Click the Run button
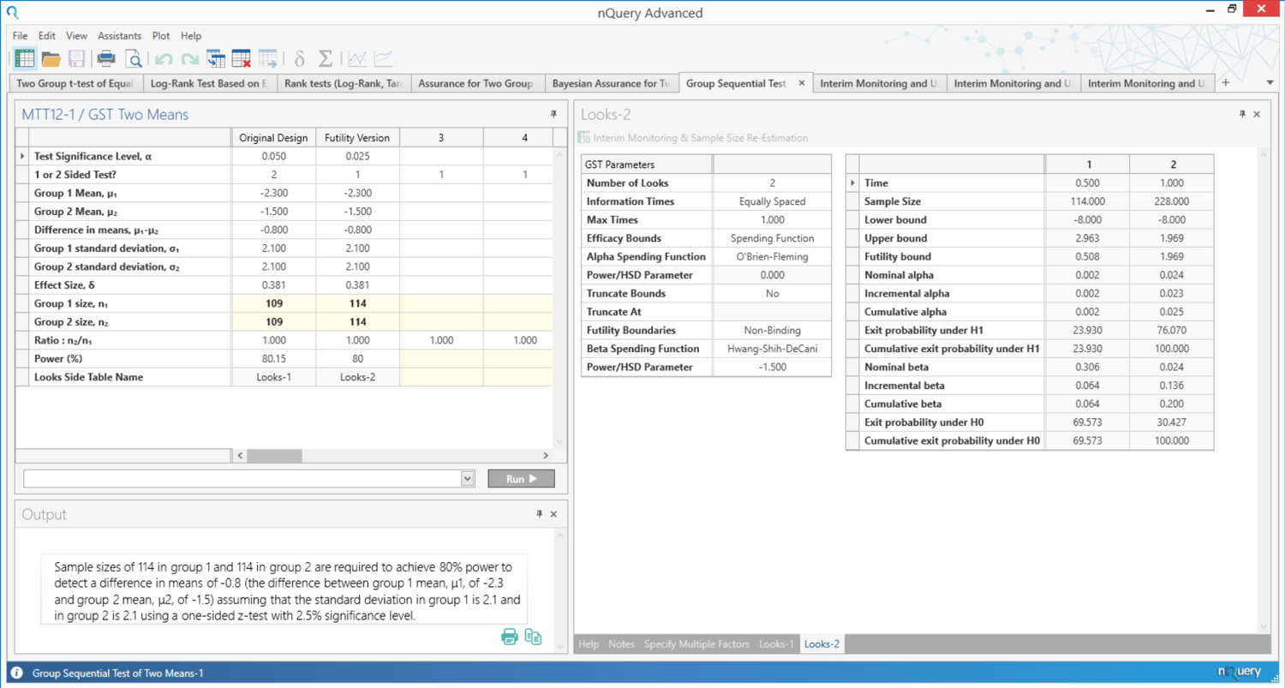Screen dimensions: 1285x688 coord(520,479)
